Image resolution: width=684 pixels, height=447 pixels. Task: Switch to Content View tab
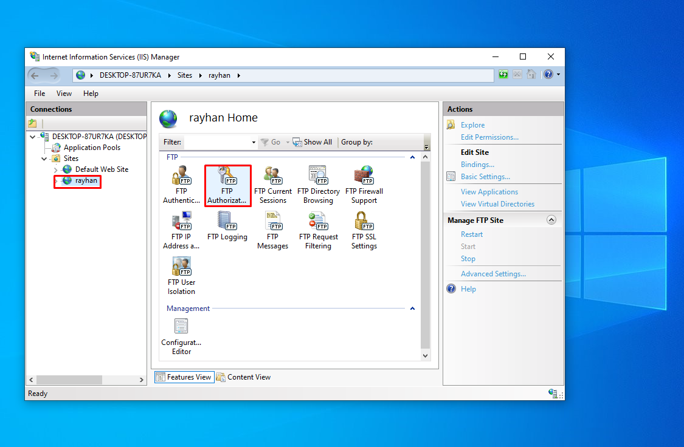tap(244, 377)
